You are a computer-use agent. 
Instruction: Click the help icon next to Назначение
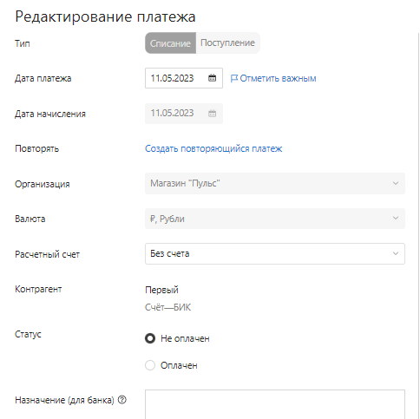pyautogui.click(x=122, y=400)
